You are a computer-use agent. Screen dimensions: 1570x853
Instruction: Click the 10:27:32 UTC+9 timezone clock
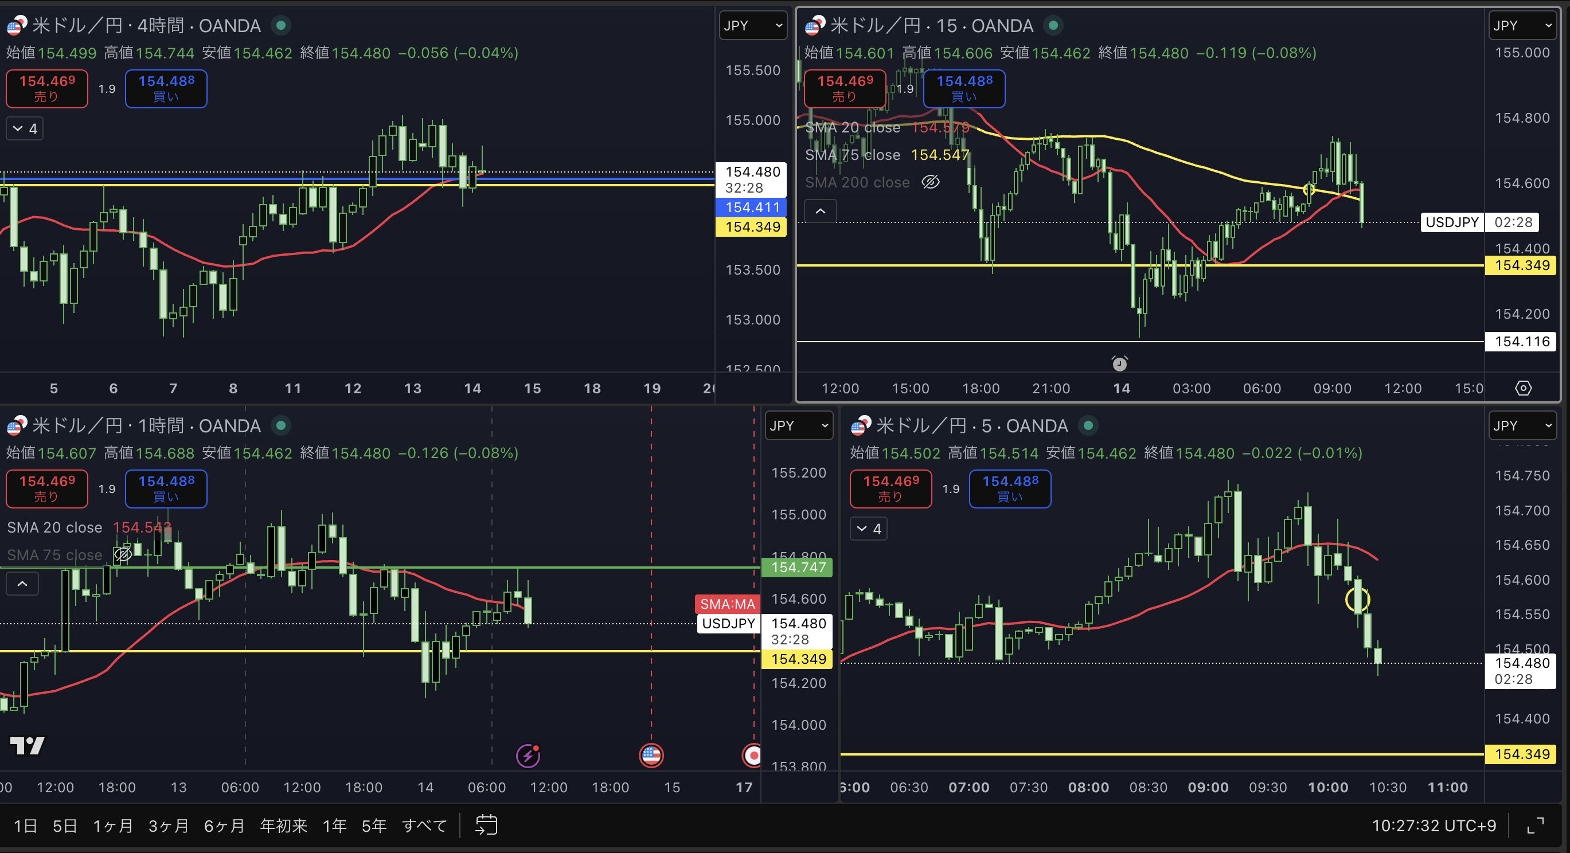(x=1434, y=825)
